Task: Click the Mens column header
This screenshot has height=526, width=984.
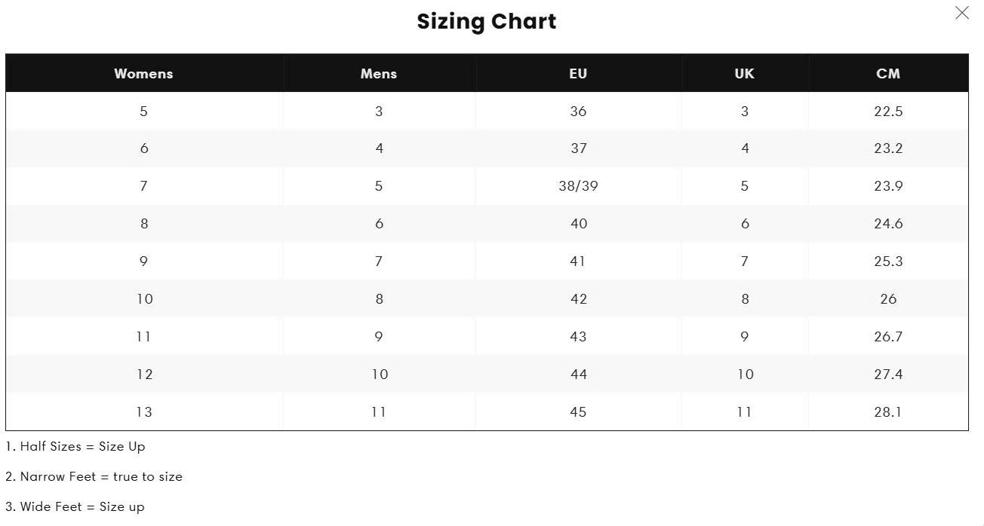Action: pyautogui.click(x=379, y=74)
